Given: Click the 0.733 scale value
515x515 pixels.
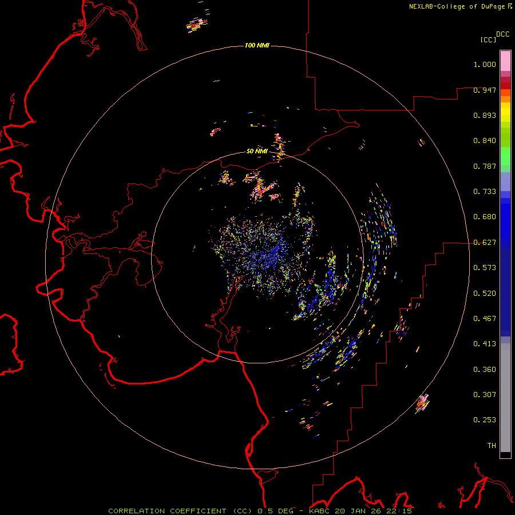Looking at the screenshot, I should (x=485, y=192).
